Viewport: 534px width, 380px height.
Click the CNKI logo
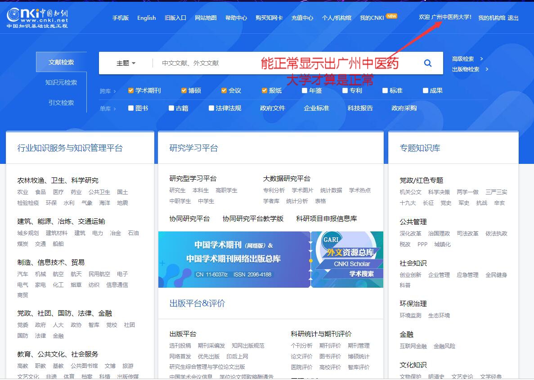tap(37, 18)
